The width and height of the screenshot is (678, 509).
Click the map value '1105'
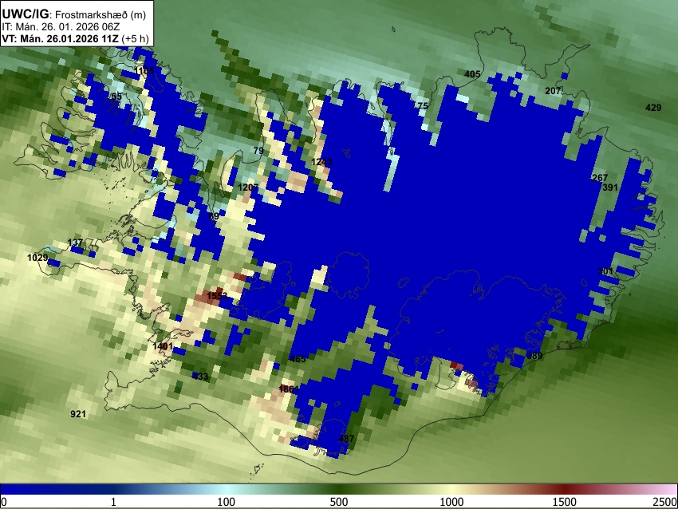[x=144, y=71]
